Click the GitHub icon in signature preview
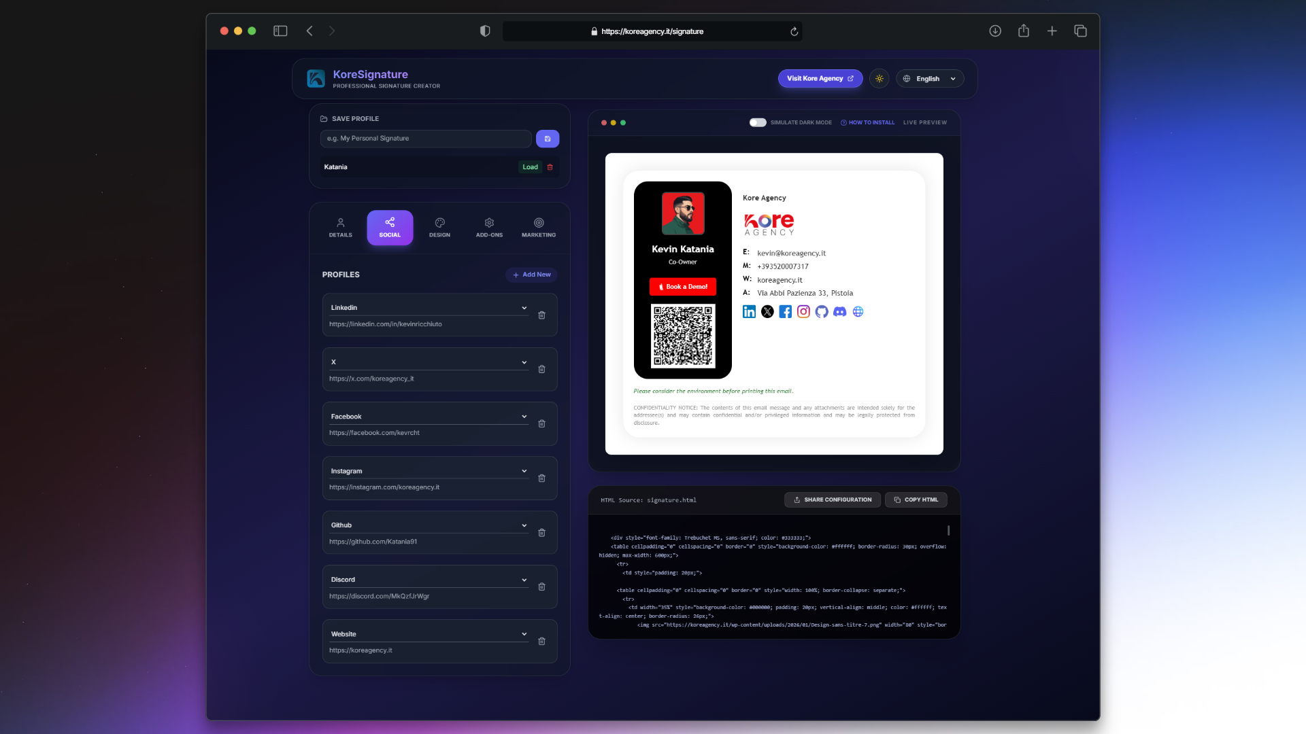1306x734 pixels. (822, 312)
